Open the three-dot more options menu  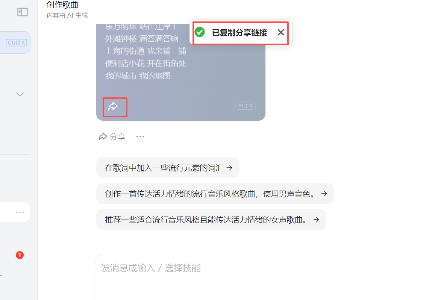click(x=140, y=136)
